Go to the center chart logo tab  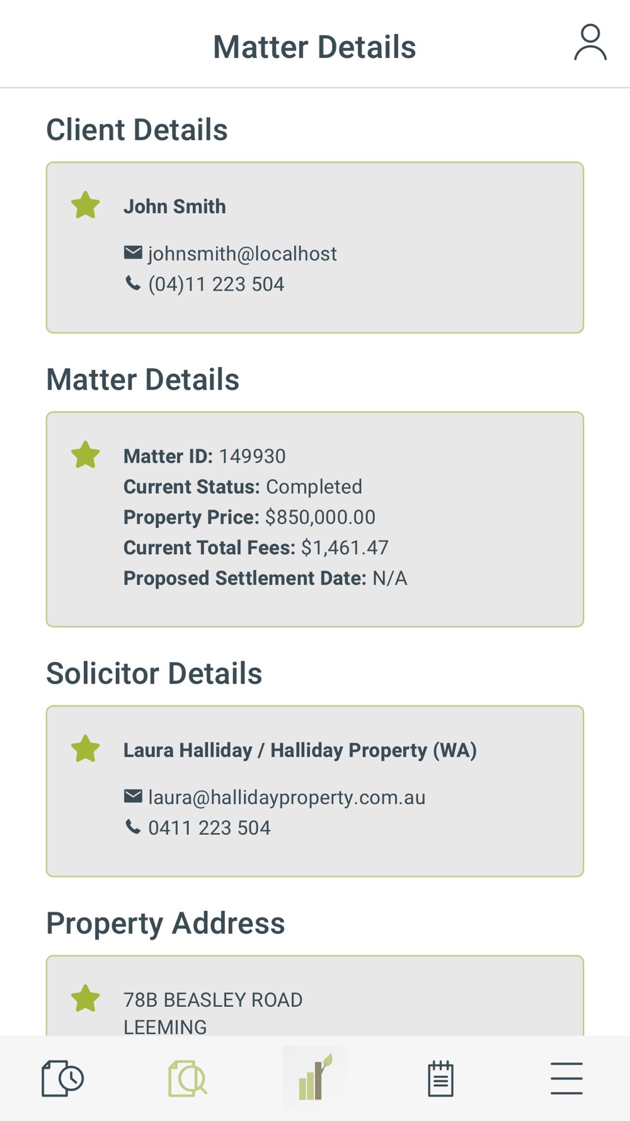coord(315,1077)
